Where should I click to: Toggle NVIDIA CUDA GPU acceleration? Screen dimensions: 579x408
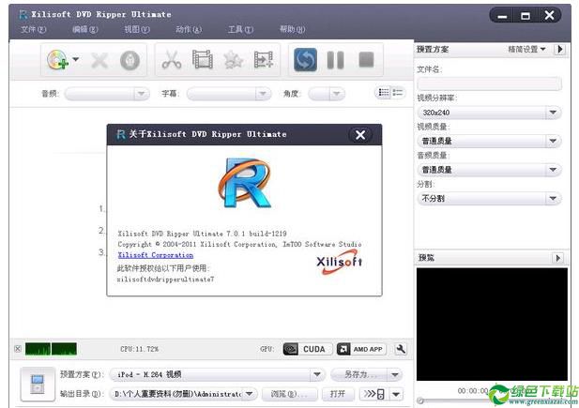click(304, 349)
